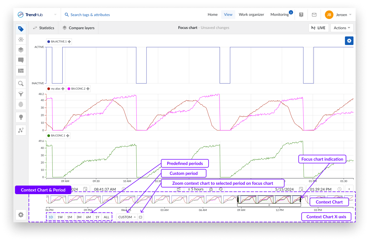Toggle LIVE mode on
This screenshot has width=369, height=241.
pos(318,28)
